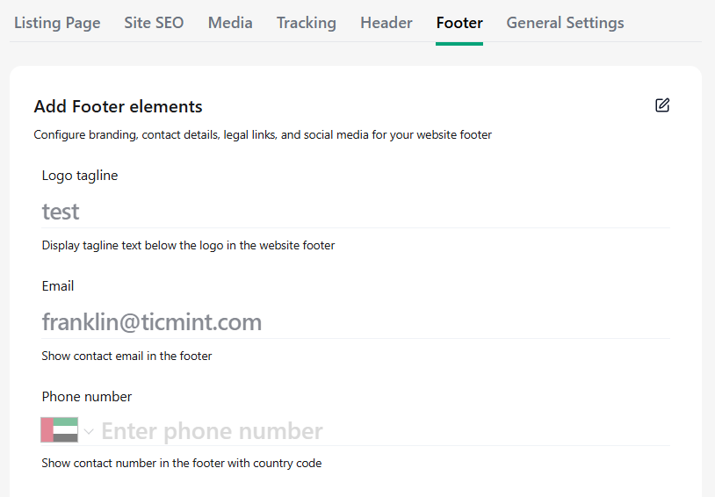Open the General Settings tab
The height and width of the screenshot is (497, 715).
click(565, 23)
